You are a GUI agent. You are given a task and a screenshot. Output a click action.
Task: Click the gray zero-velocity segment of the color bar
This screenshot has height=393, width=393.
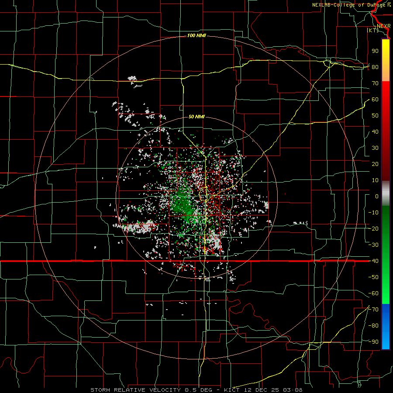pos(386,193)
